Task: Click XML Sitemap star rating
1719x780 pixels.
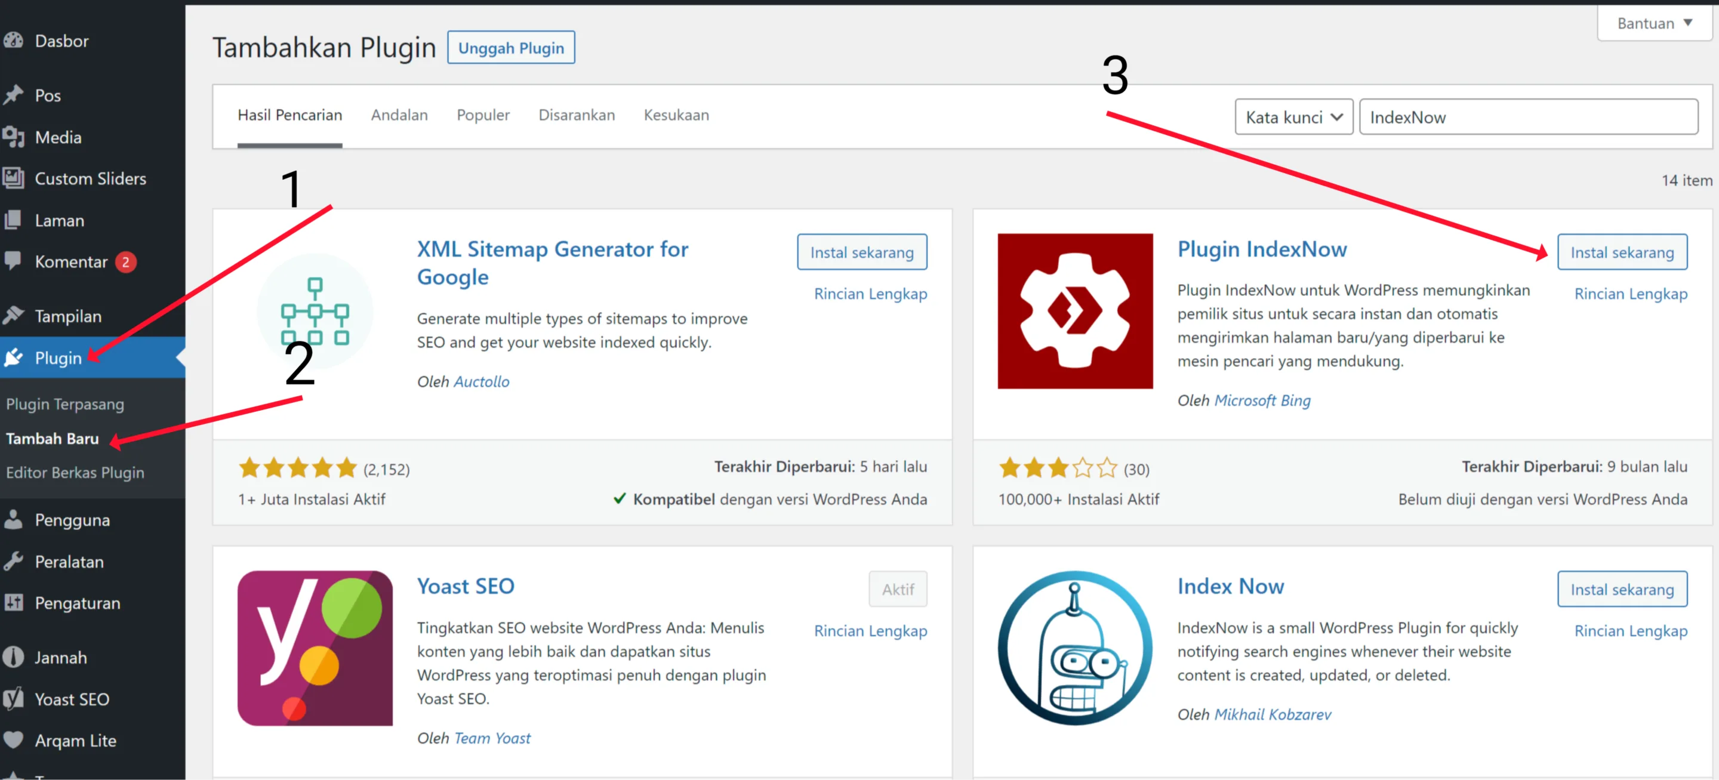Action: (x=298, y=468)
